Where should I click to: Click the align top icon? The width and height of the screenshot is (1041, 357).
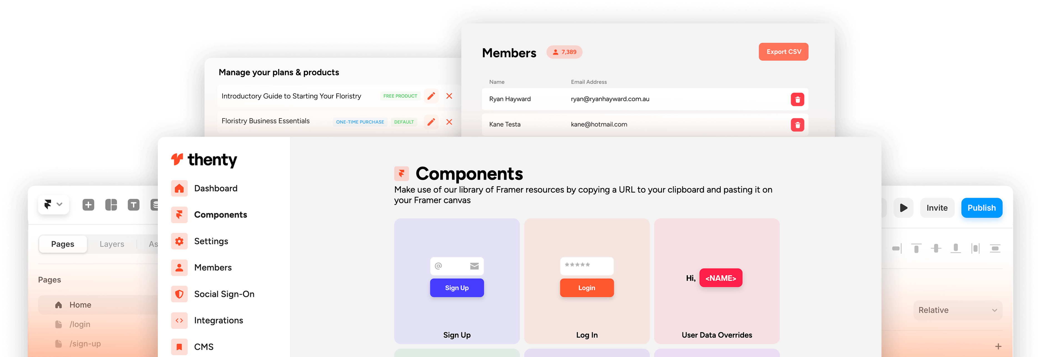click(916, 248)
